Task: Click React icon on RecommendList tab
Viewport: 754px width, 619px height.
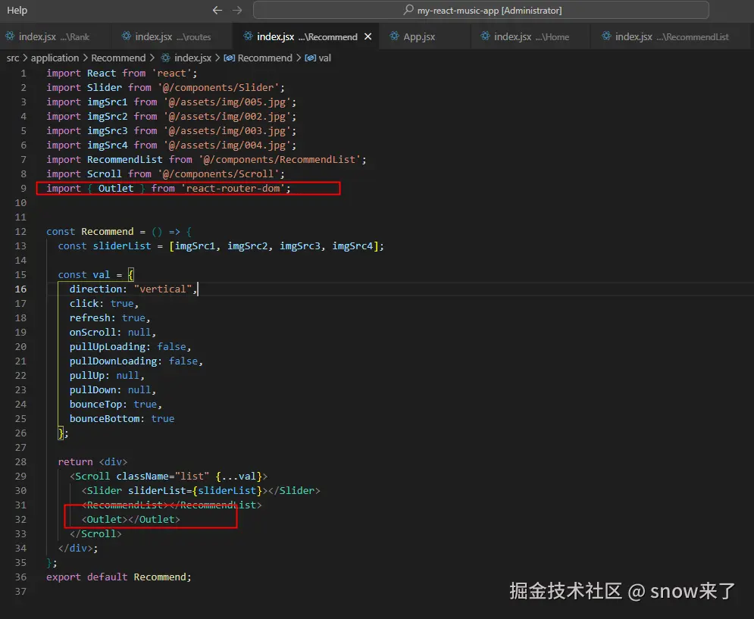Action: [x=606, y=36]
